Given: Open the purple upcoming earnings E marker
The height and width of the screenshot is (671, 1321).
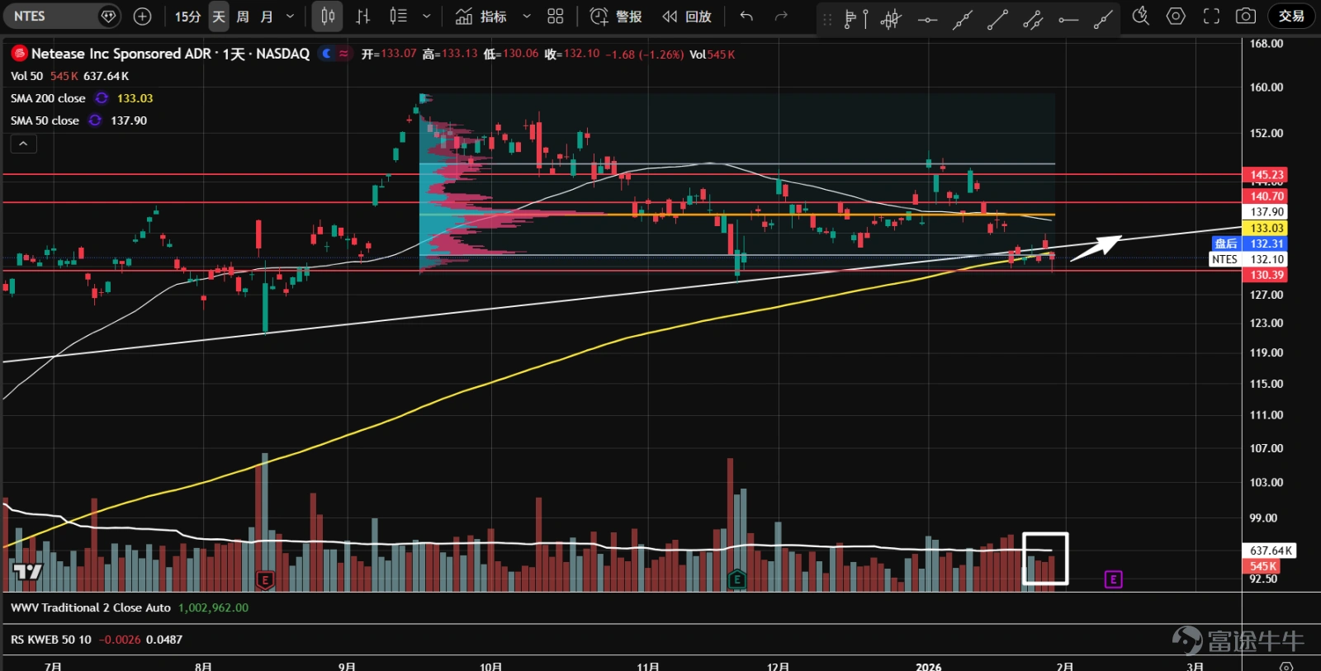Looking at the screenshot, I should point(1113,579).
